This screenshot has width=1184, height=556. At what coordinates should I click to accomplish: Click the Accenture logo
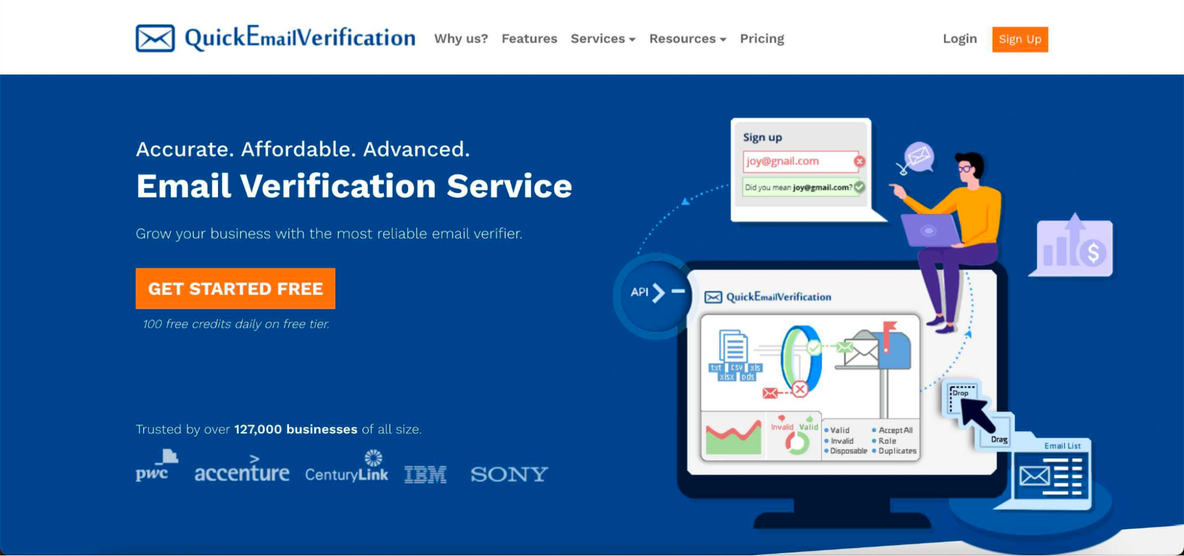[x=242, y=470]
